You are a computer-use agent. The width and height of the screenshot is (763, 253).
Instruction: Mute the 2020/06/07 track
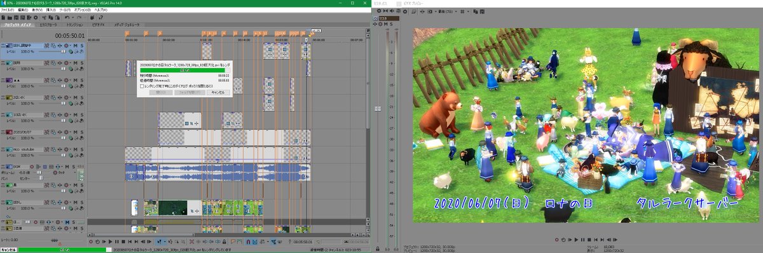(x=75, y=132)
